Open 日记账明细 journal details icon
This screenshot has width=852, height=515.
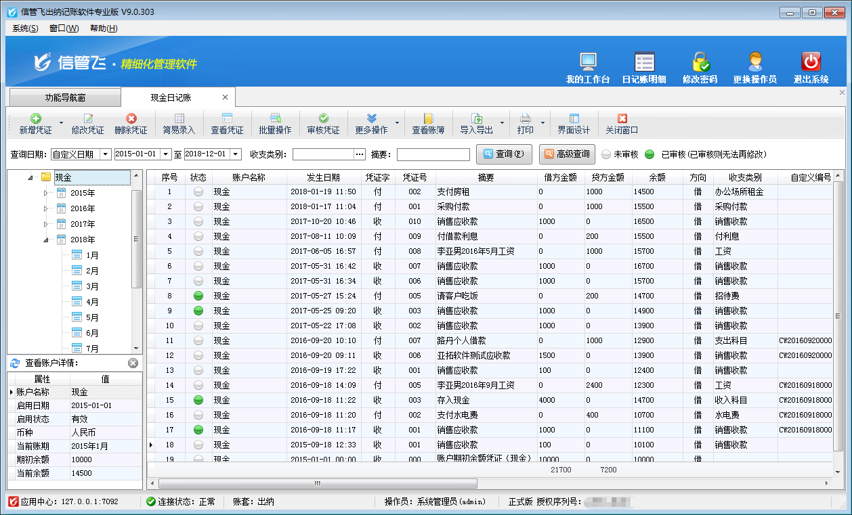point(643,62)
